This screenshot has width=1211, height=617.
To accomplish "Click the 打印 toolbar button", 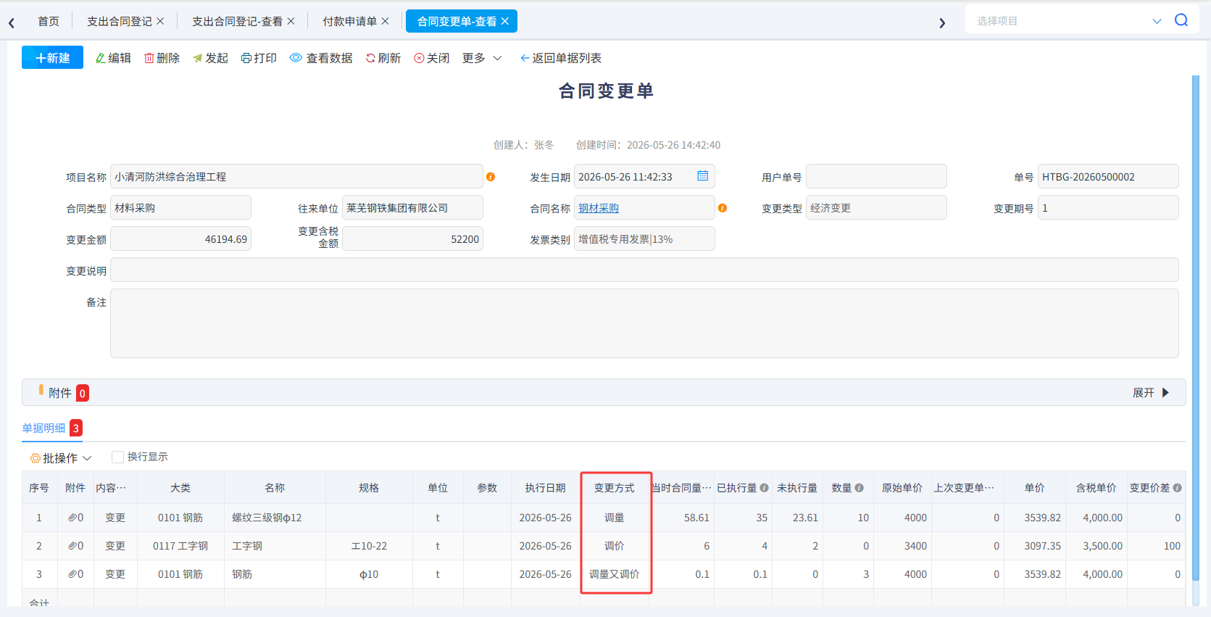I will pyautogui.click(x=259, y=58).
